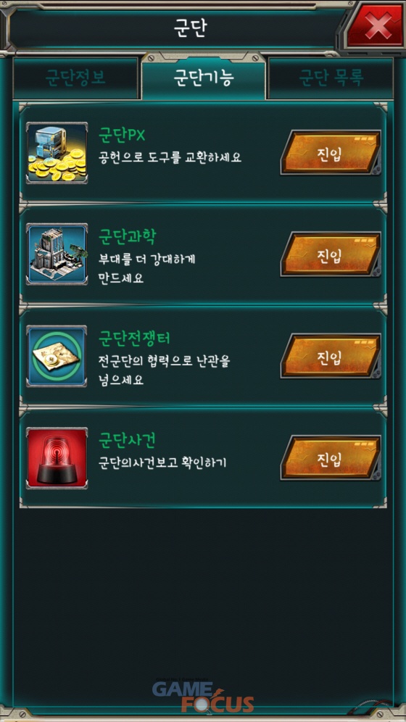Viewport: 406px width, 722px height.
Task: Click the 군단PX gold coins icon
Action: coord(57,154)
